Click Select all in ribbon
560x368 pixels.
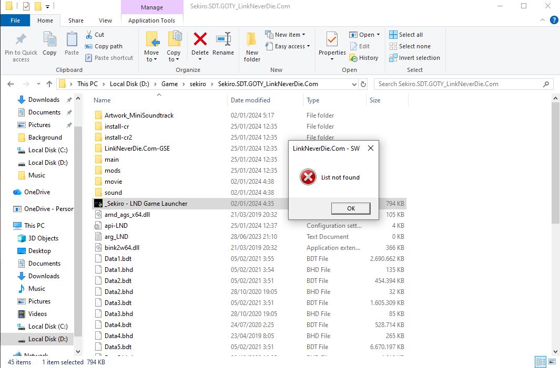[406, 35]
